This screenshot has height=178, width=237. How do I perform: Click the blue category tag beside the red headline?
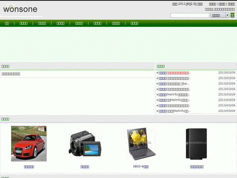coord(162,73)
